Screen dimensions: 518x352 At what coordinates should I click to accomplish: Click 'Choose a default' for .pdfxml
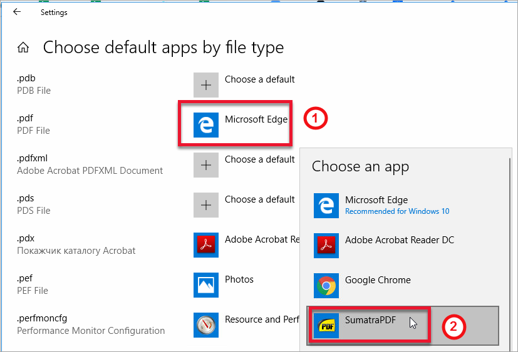(x=259, y=159)
